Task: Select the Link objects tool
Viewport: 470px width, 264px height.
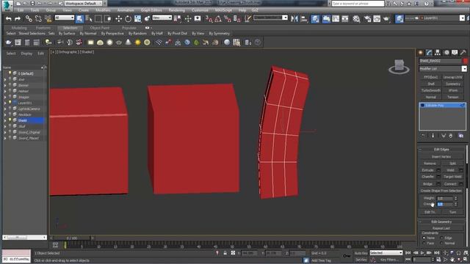Action: (29, 19)
